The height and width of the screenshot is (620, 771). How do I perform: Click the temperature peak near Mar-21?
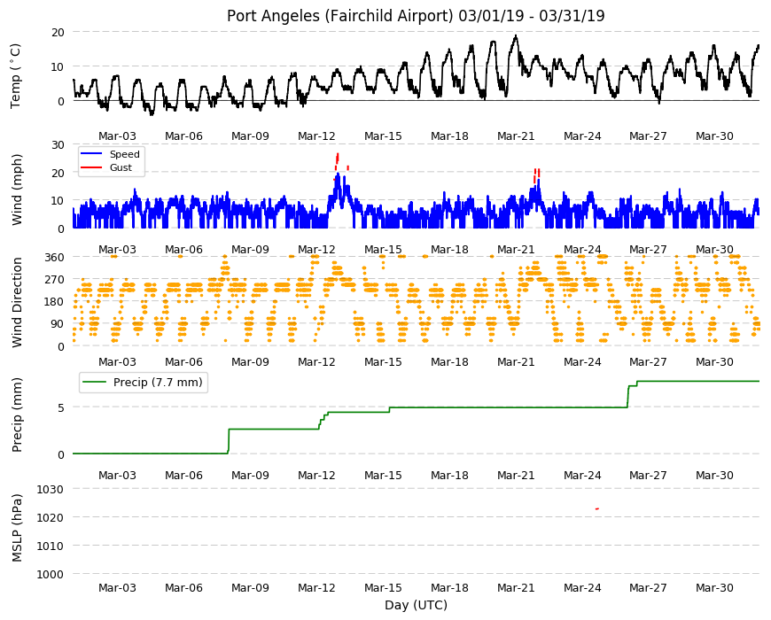pos(515,36)
